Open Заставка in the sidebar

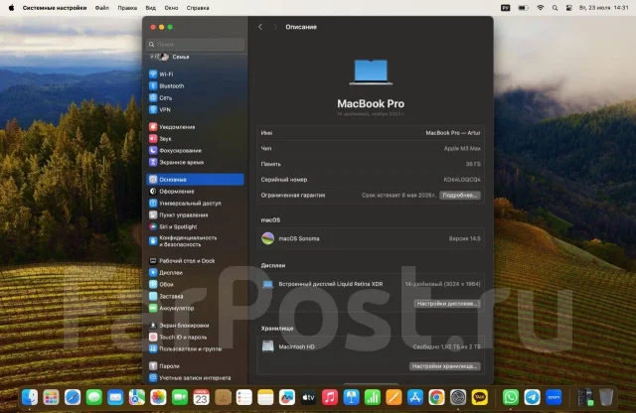point(195,296)
